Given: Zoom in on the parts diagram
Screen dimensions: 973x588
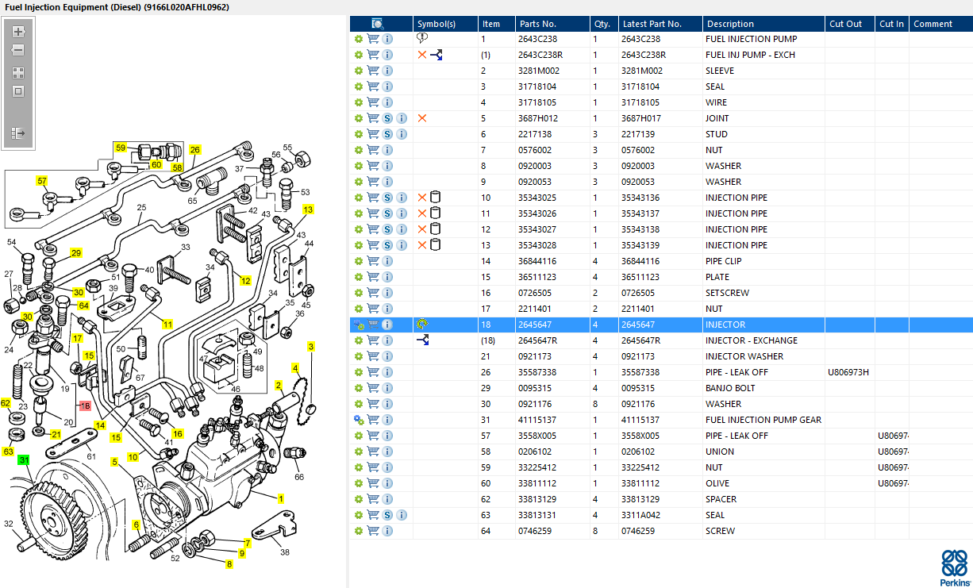Looking at the screenshot, I should (x=18, y=33).
